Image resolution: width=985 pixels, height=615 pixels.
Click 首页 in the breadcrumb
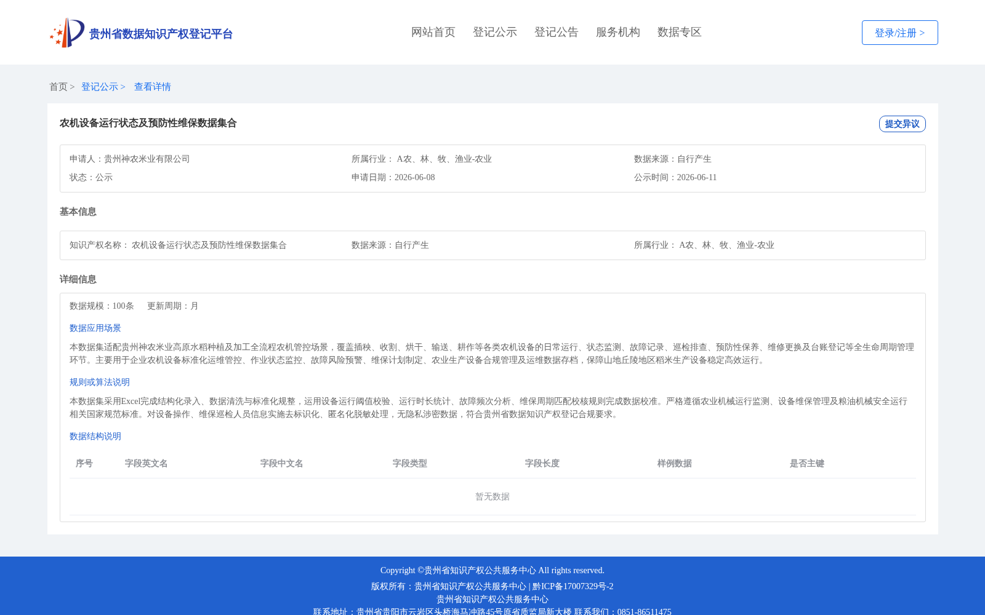point(58,87)
